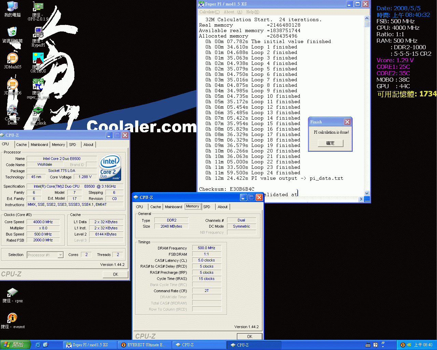Click the Multiplier x 8.0 value
The image size is (437, 350).
click(43, 228)
